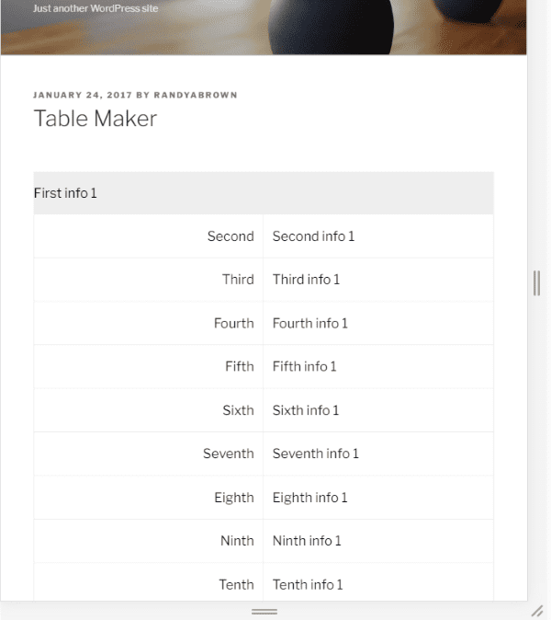Select the 'Tenth info 1' cell

point(308,584)
